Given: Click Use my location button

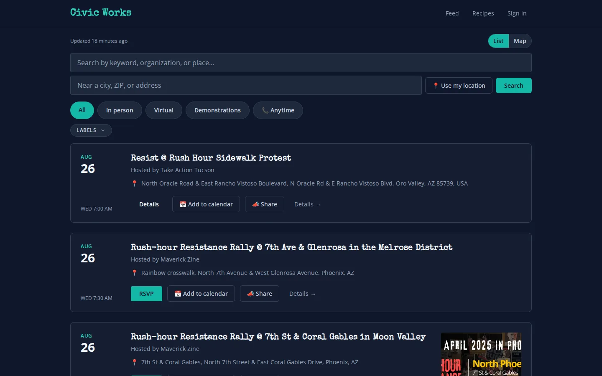Looking at the screenshot, I should [x=459, y=86].
